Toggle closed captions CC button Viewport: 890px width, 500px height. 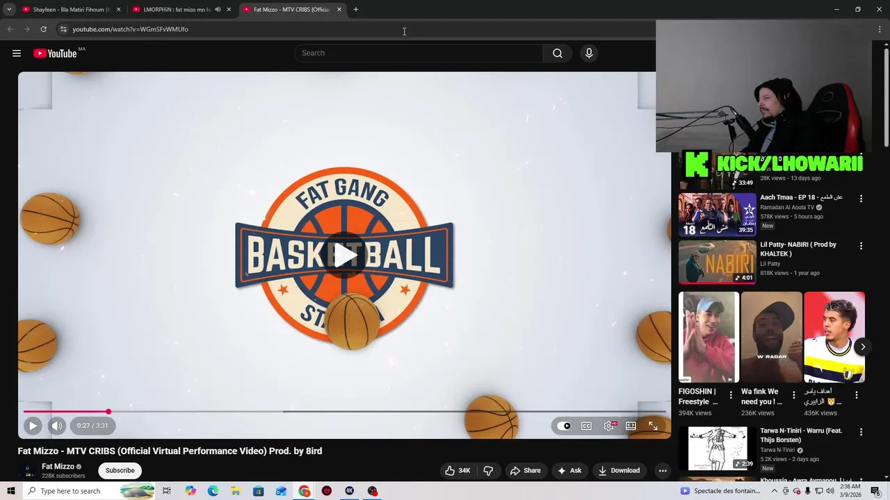click(586, 426)
